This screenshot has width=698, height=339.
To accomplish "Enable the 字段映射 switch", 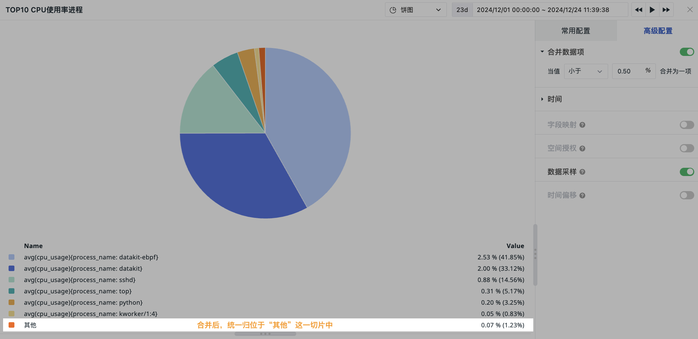I will [x=687, y=125].
